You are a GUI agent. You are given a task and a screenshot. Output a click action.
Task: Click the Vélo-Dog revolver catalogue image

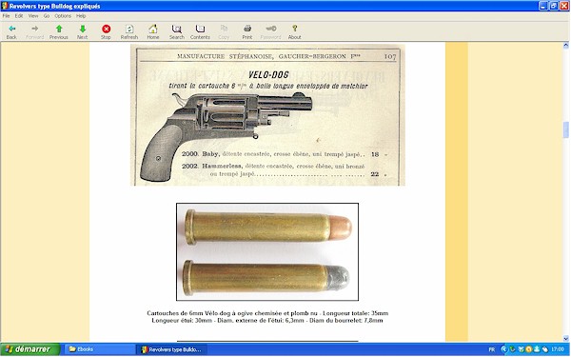pyautogui.click(x=267, y=115)
